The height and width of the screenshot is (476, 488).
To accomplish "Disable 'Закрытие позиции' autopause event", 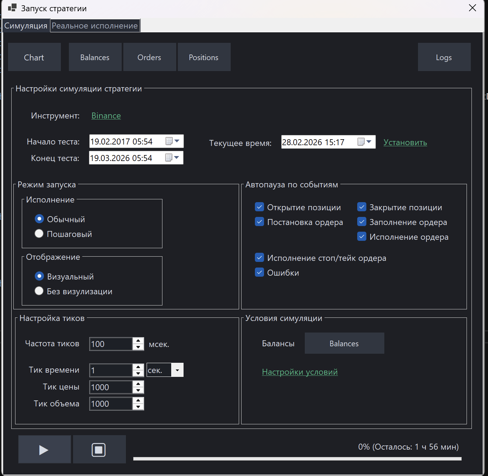I will (361, 207).
